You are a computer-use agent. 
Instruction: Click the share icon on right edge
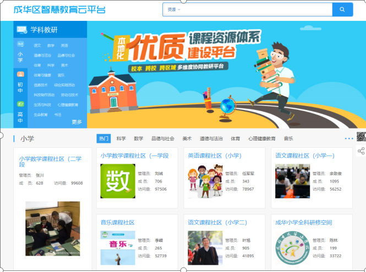click(x=361, y=151)
